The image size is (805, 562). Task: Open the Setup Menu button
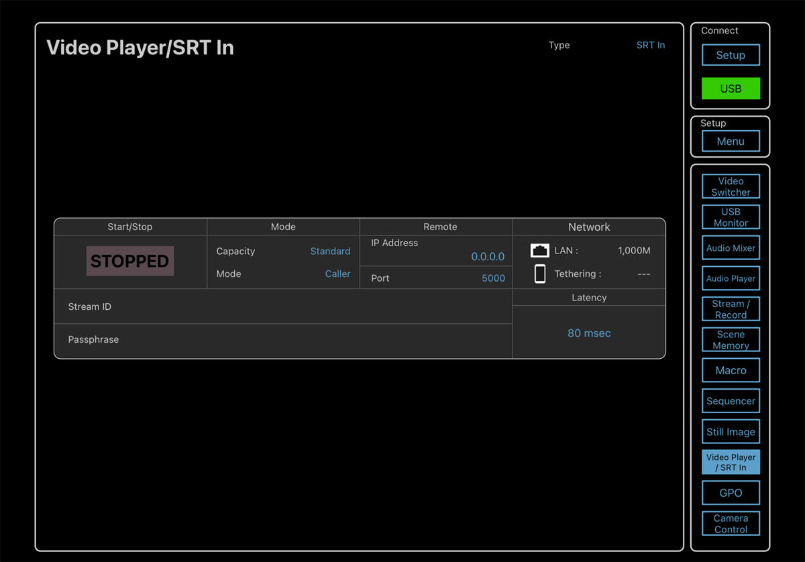(x=731, y=142)
